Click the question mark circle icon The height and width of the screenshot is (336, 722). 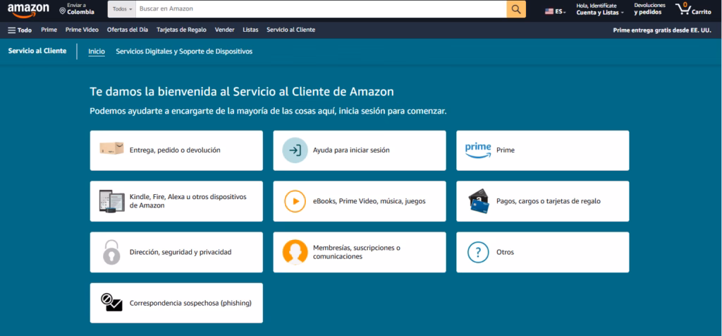[x=479, y=252]
